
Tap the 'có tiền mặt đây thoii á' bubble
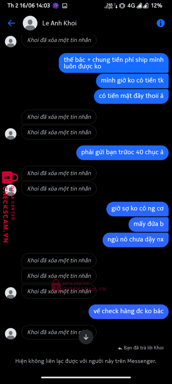131,96
